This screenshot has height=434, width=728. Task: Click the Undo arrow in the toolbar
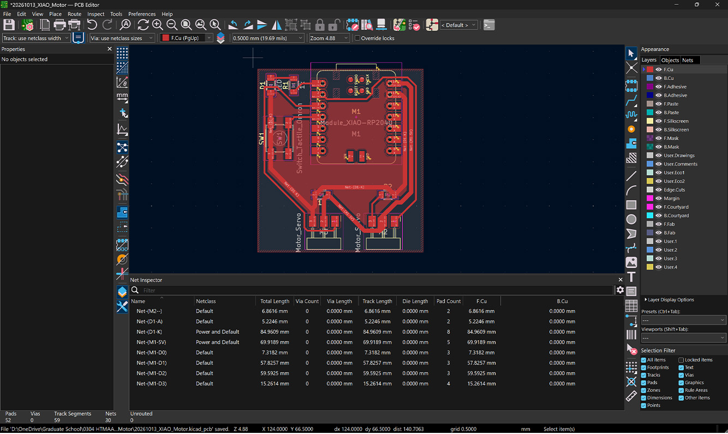click(x=92, y=25)
